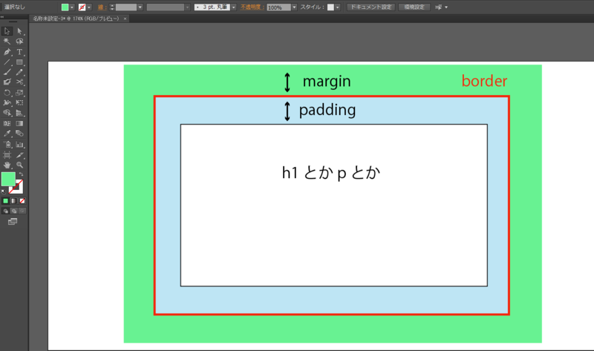
Task: Select the Zoom tool
Action: coord(19,165)
